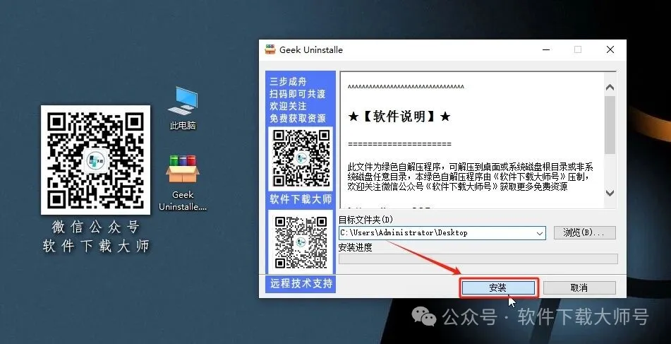Select the Geek Uninstalle desktop archive icon
671x344 pixels.
pyautogui.click(x=183, y=182)
